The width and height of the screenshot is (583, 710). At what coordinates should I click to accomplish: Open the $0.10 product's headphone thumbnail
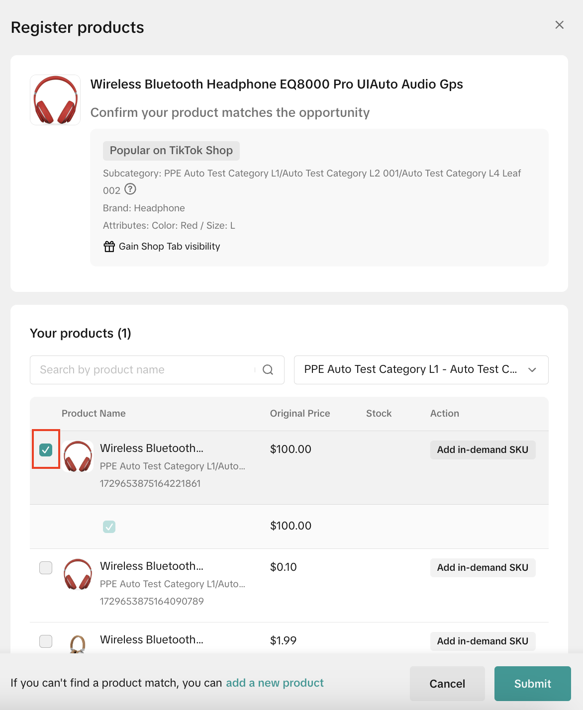tap(78, 574)
